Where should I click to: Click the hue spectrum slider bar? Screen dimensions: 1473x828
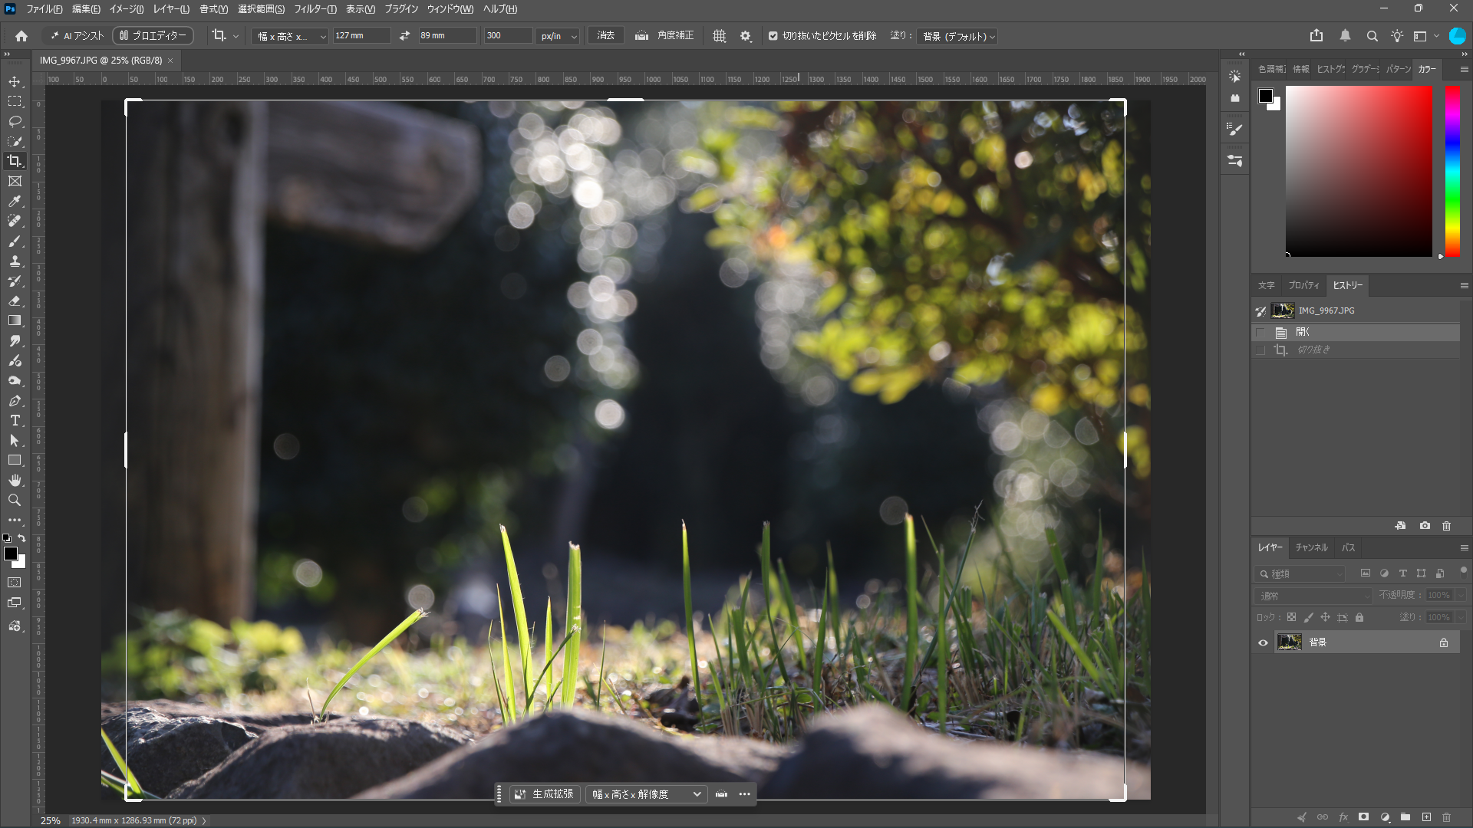(x=1452, y=171)
